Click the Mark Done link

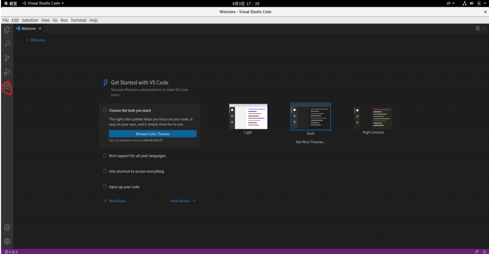(x=115, y=201)
